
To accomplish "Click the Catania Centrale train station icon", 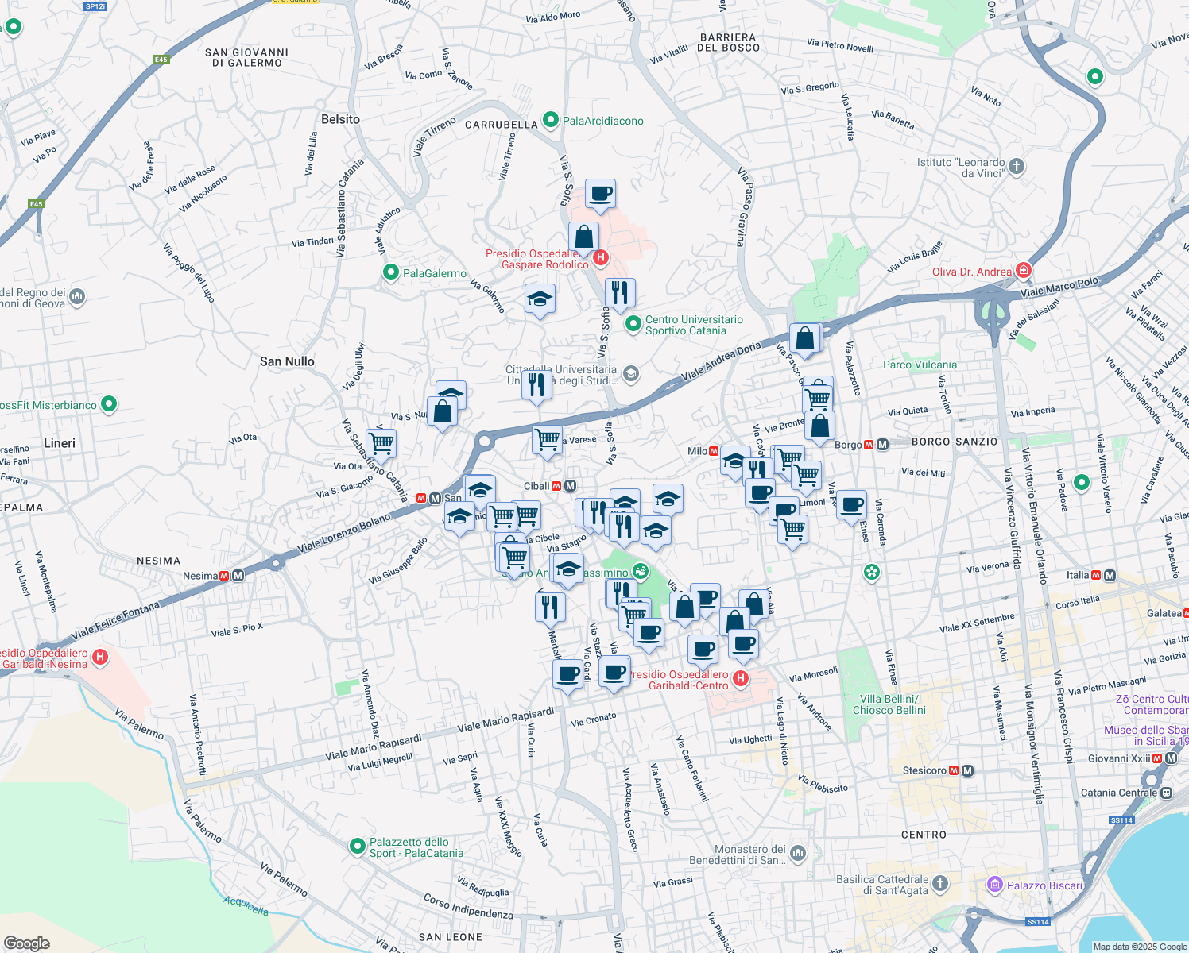I will click(x=1167, y=793).
